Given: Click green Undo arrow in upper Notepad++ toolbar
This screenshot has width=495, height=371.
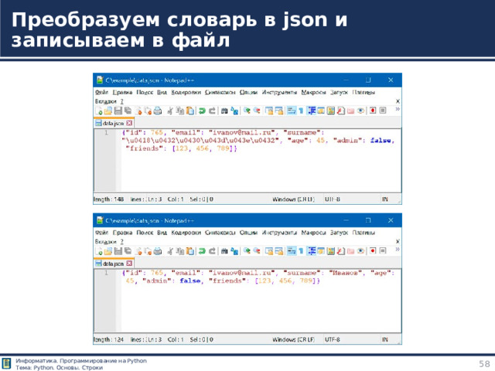Looking at the screenshot, I should click(202, 111).
